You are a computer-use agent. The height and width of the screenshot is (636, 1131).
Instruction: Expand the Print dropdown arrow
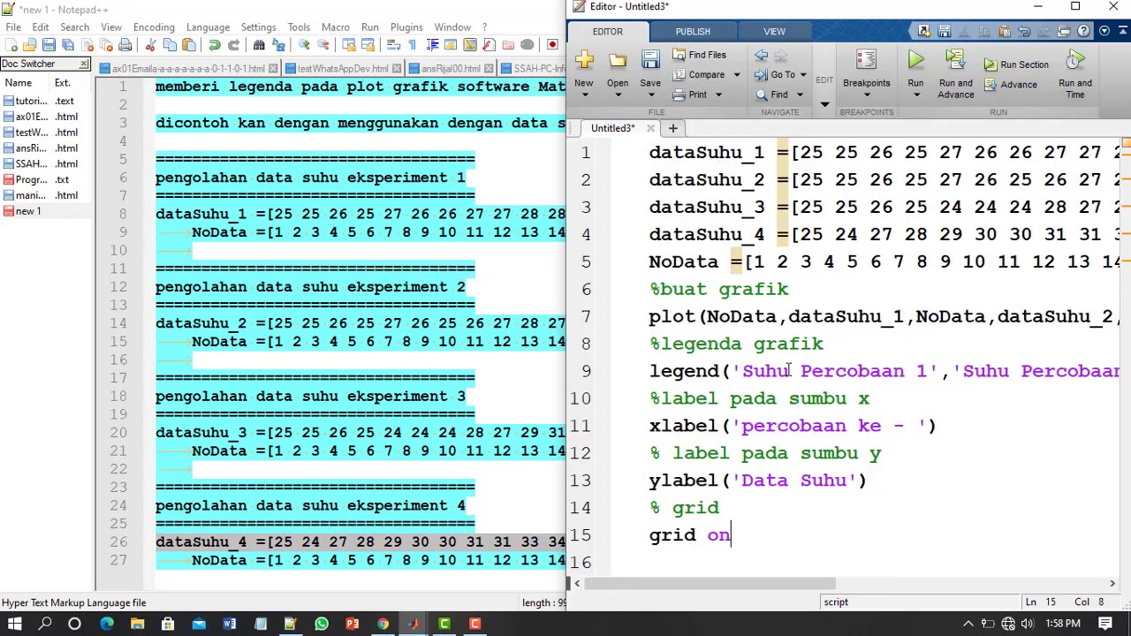(718, 95)
